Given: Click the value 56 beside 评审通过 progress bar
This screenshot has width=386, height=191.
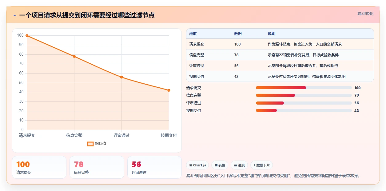Looking at the screenshot, I should (x=356, y=103).
